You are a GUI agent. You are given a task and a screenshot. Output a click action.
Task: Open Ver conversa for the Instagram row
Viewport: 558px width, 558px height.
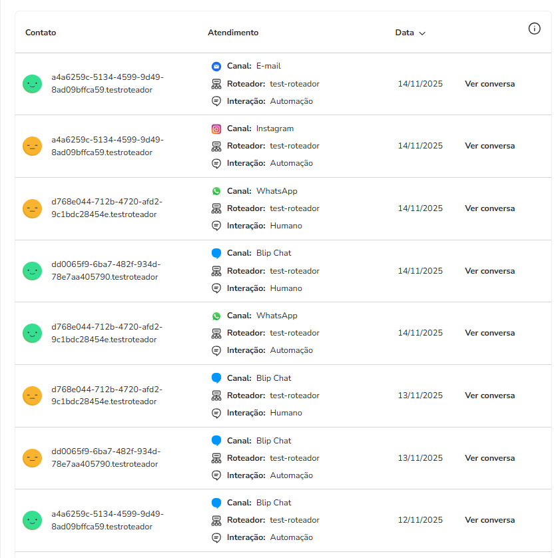[x=489, y=146]
